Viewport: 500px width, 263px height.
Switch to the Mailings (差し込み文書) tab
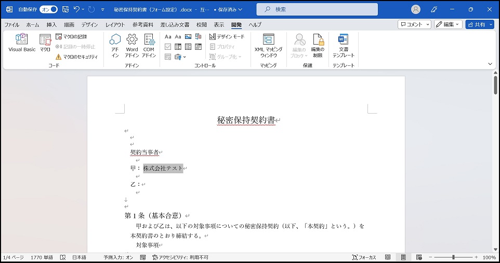(x=175, y=24)
